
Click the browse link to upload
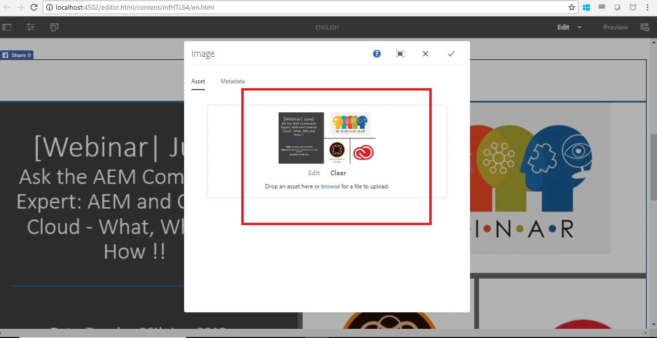click(330, 186)
